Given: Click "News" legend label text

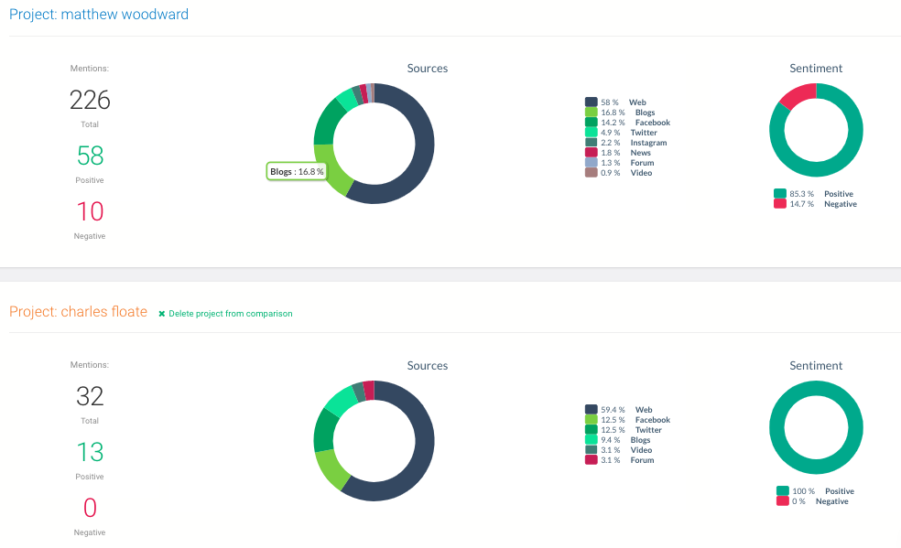Looking at the screenshot, I should 641,153.
